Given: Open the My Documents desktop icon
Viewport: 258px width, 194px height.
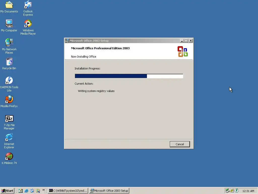Looking at the screenshot, I should (9, 7).
